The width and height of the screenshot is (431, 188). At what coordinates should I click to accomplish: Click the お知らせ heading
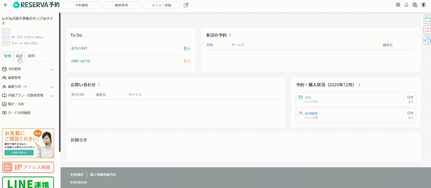[x=79, y=140]
